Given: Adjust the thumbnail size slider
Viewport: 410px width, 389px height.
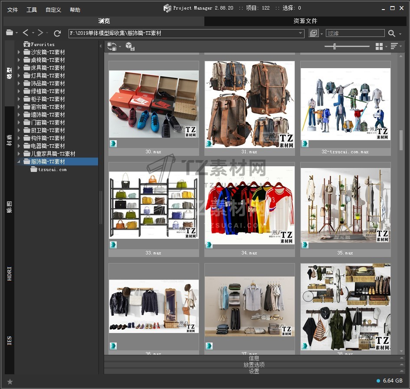Looking at the screenshot, I should [335, 46].
